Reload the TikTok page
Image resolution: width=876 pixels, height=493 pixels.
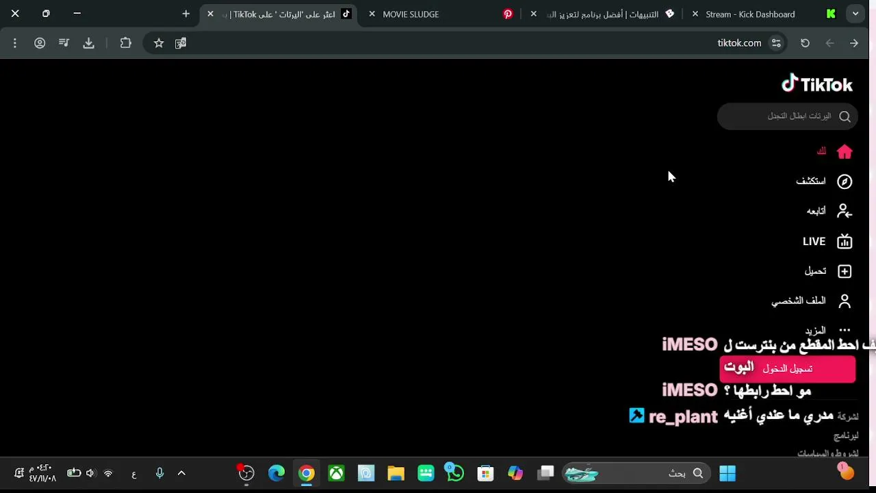pos(805,43)
